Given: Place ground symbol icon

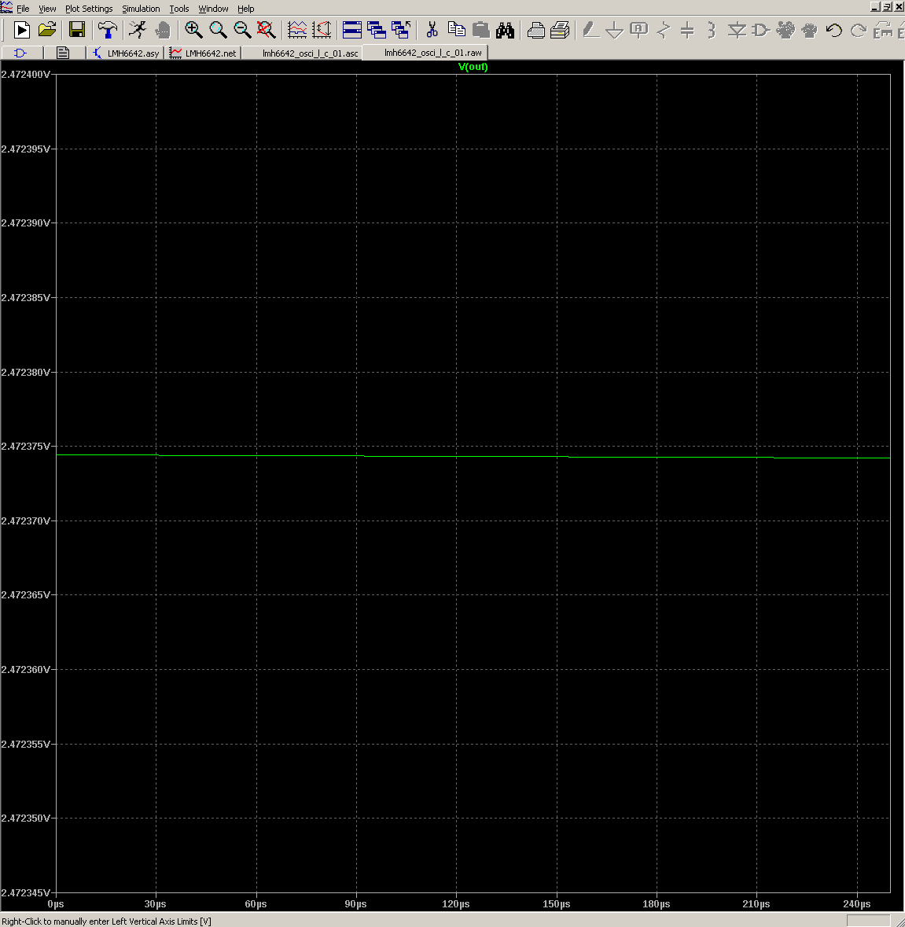Looking at the screenshot, I should (615, 30).
